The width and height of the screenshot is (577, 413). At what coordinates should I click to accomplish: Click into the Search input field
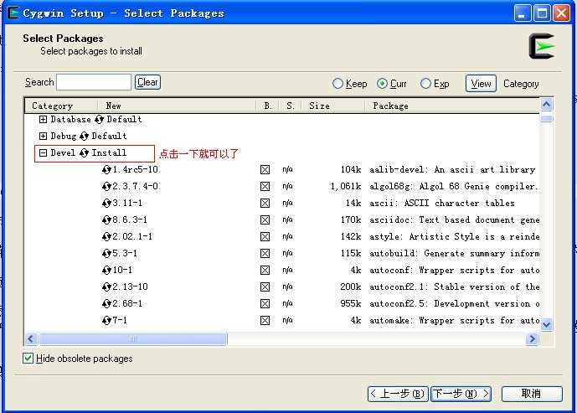94,82
